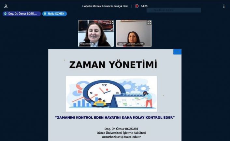
Task: Click Öznur BOZKURT's webcam thumbnail
Action: 134,33
